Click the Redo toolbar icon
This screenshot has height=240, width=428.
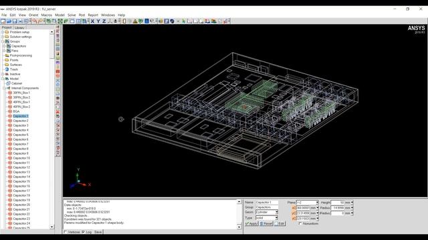tap(40, 21)
